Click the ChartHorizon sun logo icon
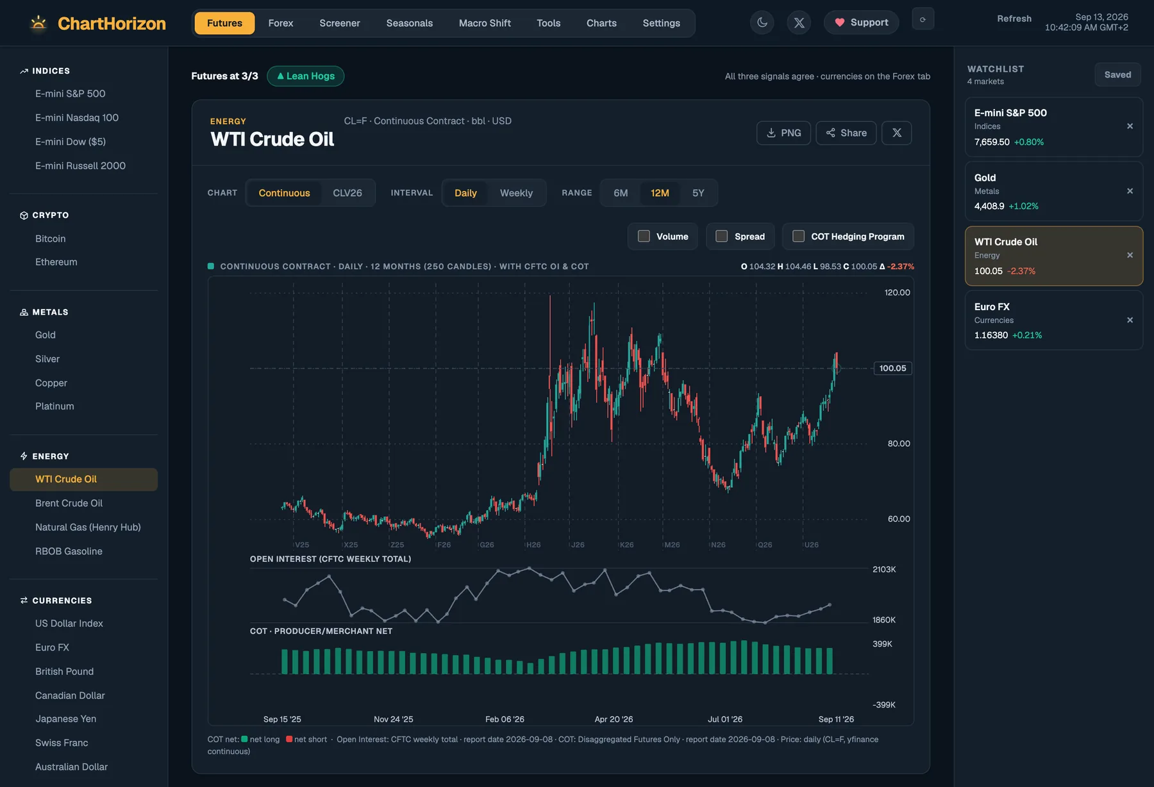Image resolution: width=1154 pixels, height=787 pixels. 38,23
